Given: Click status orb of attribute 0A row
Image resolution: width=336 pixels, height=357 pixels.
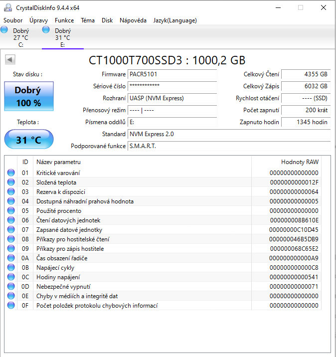Looking at the screenshot, I should (11, 258).
